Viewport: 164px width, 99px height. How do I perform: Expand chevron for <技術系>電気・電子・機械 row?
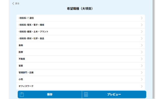point(142,25)
